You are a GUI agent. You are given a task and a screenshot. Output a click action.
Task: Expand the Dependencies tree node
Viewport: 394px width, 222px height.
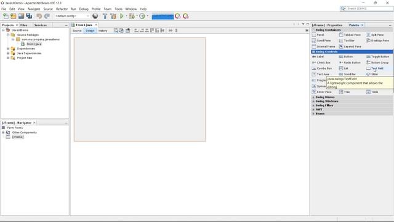[8, 49]
